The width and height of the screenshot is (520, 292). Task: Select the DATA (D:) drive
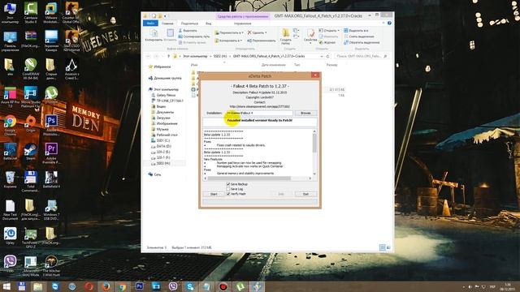(x=161, y=146)
